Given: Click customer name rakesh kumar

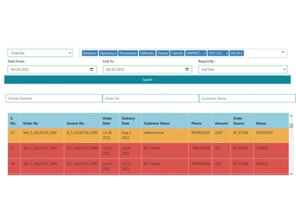Looking at the screenshot, I should [154, 133].
